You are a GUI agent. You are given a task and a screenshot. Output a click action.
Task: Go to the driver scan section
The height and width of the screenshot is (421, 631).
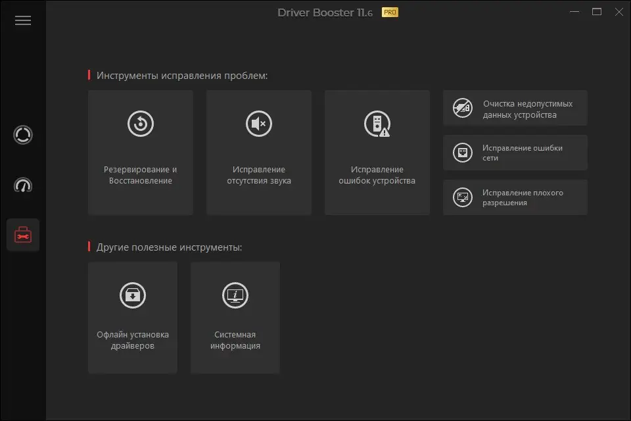click(23, 136)
